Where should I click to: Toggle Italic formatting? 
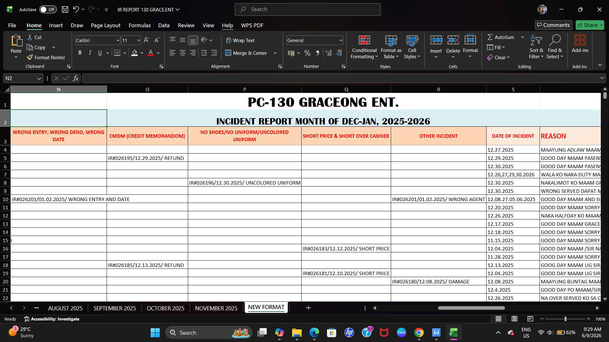point(90,53)
